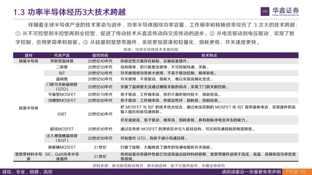The image size is (312, 175).
Task: Click the 21世纪 date in 屏蔽栅MOSFET row
Action: (100, 147)
